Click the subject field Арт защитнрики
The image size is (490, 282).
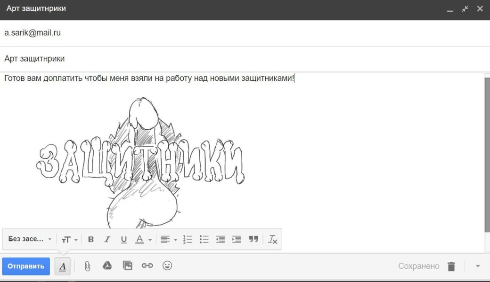[245, 59]
